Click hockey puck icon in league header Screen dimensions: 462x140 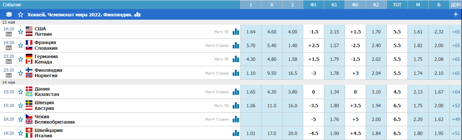(x=9, y=14)
